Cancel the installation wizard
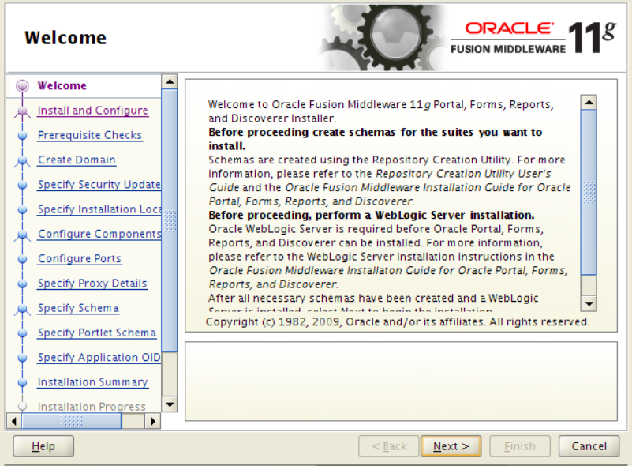The image size is (632, 466). 588,445
